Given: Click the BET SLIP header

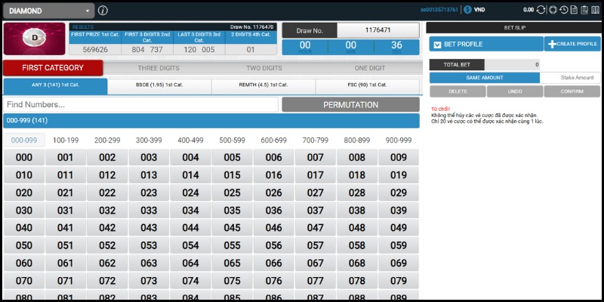Looking at the screenshot, I should coord(515,28).
